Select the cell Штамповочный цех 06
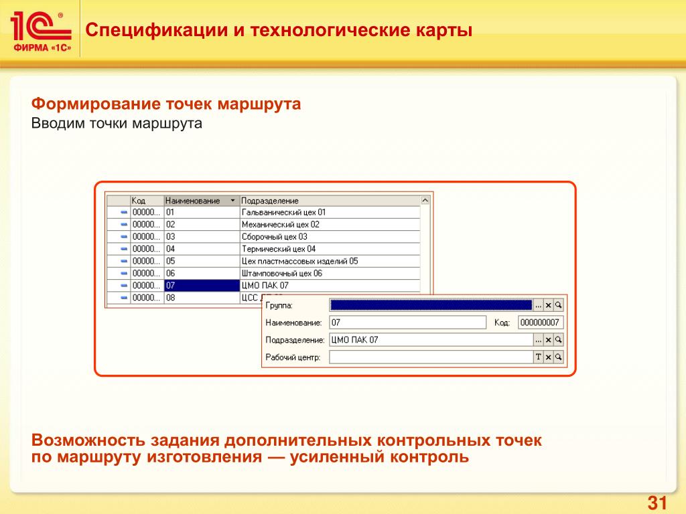 click(x=330, y=274)
